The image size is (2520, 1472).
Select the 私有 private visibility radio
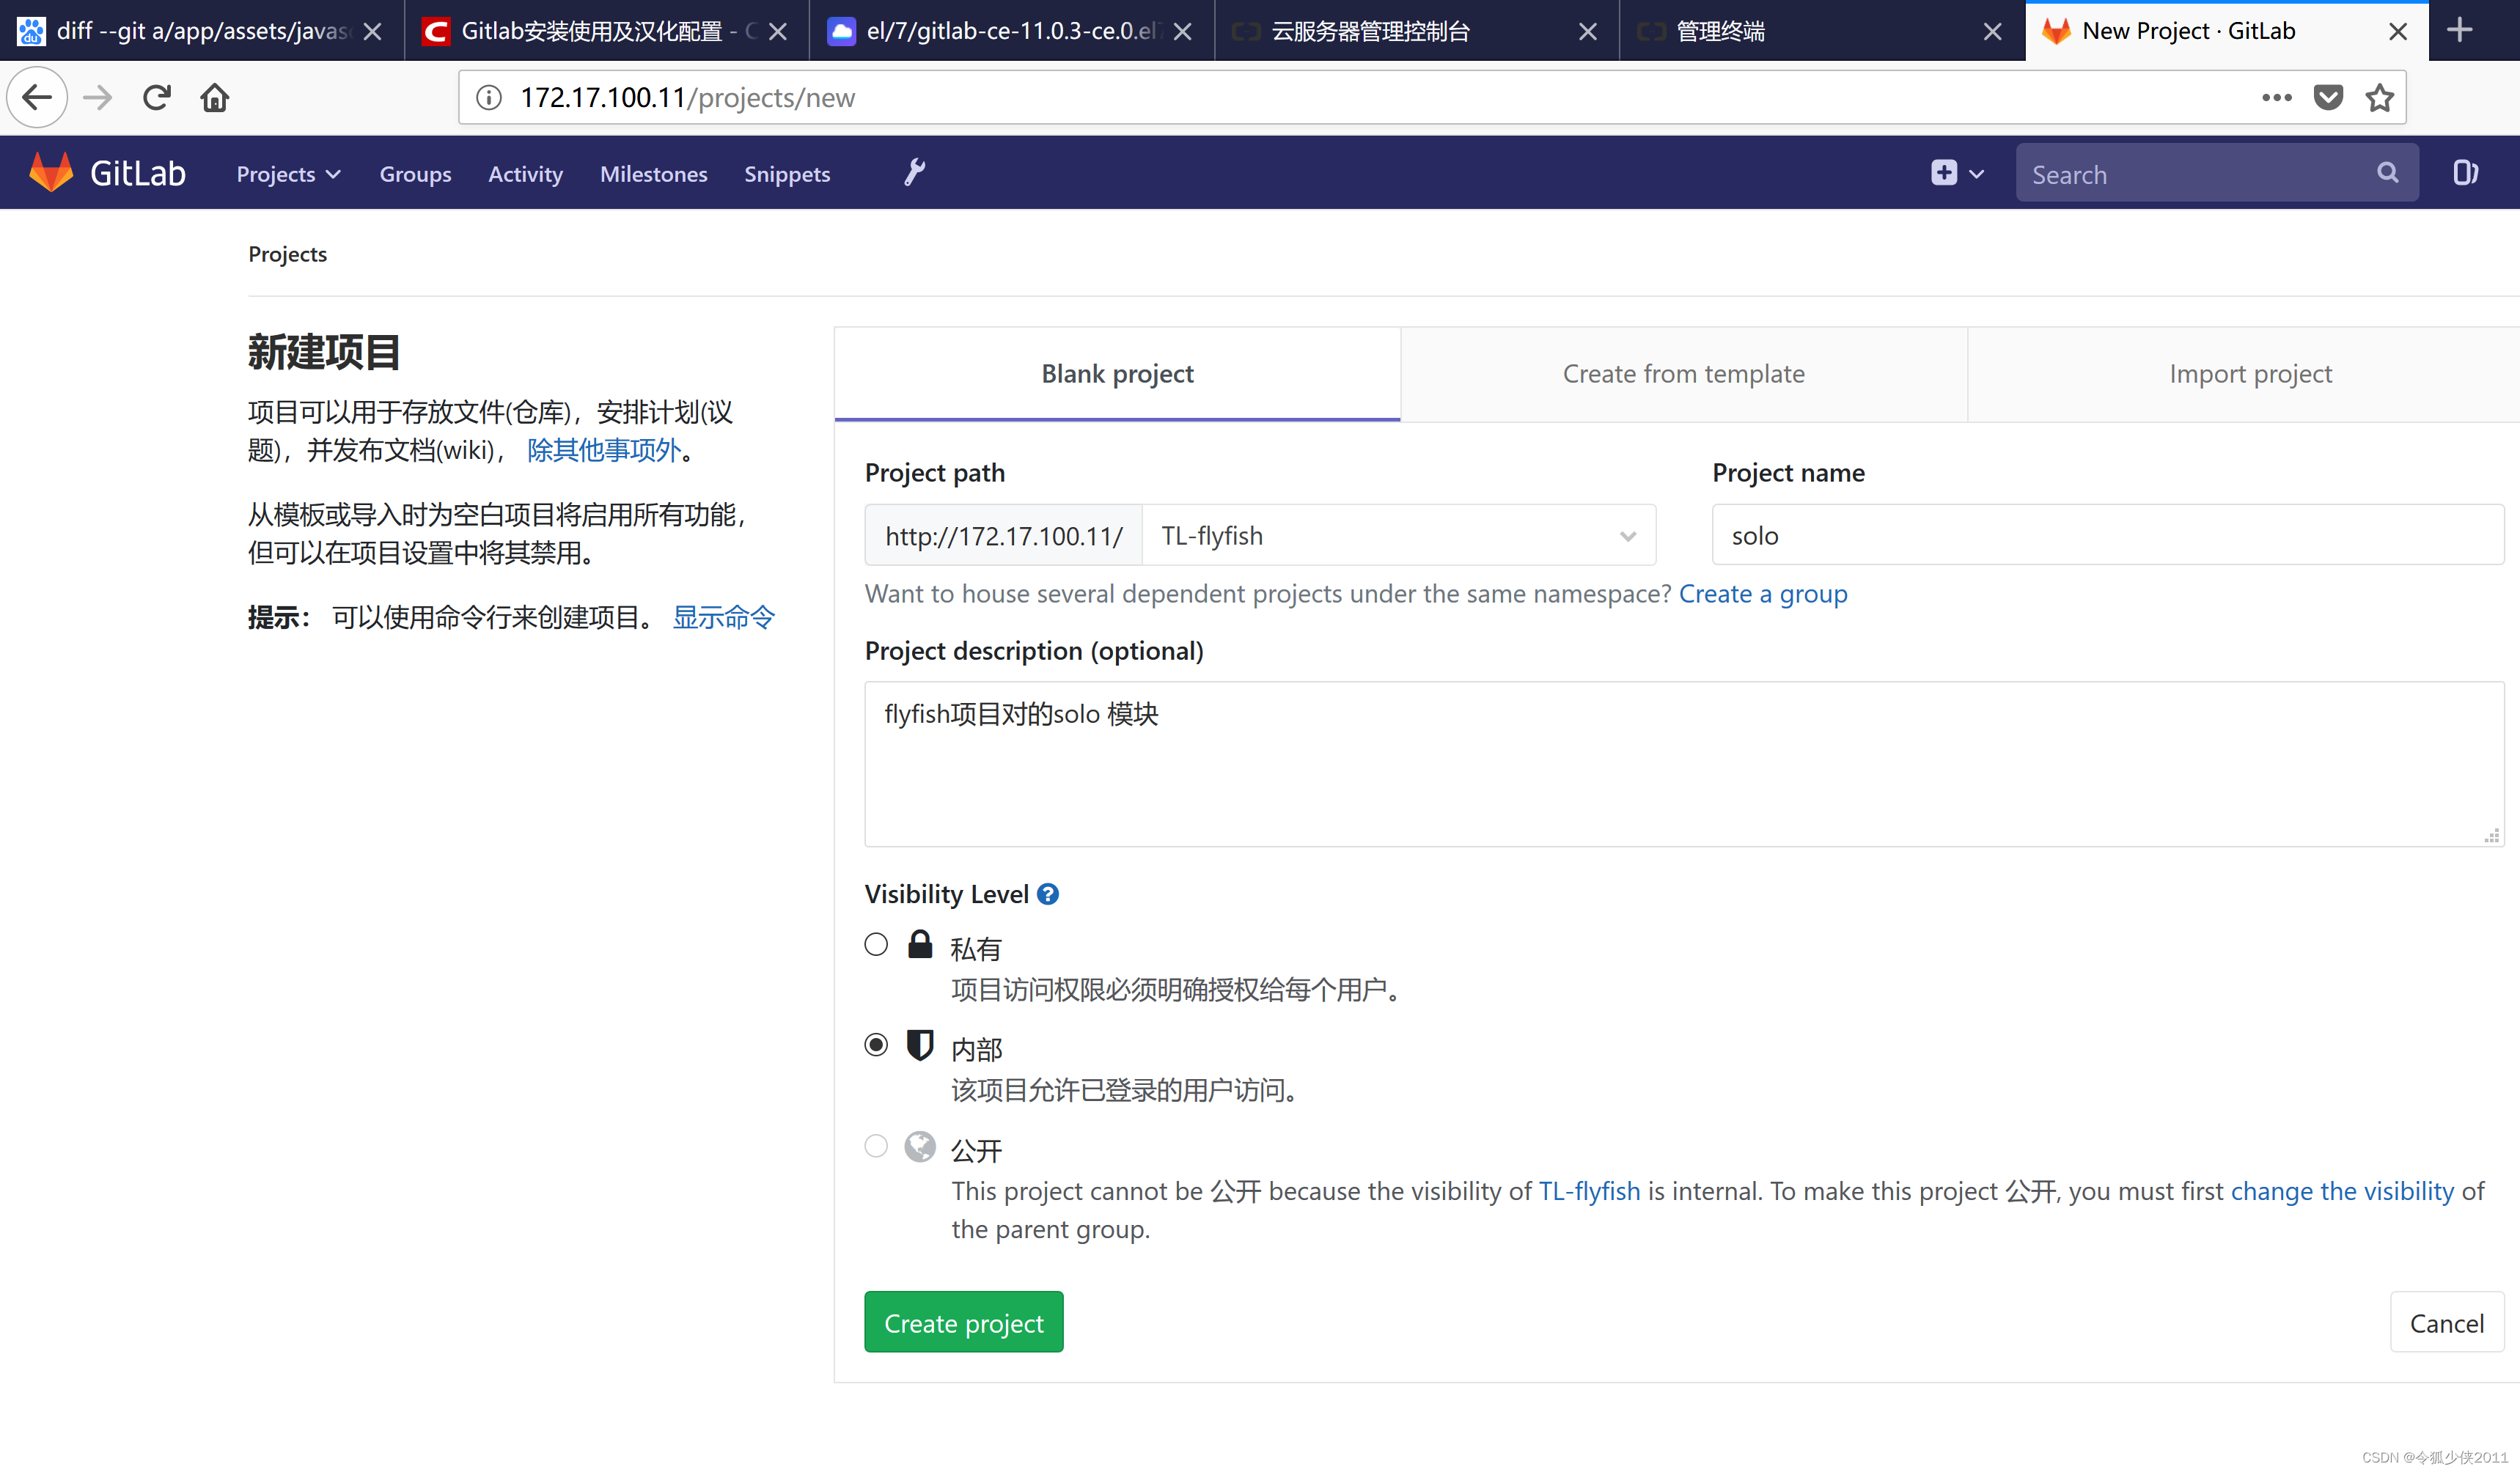(x=876, y=945)
